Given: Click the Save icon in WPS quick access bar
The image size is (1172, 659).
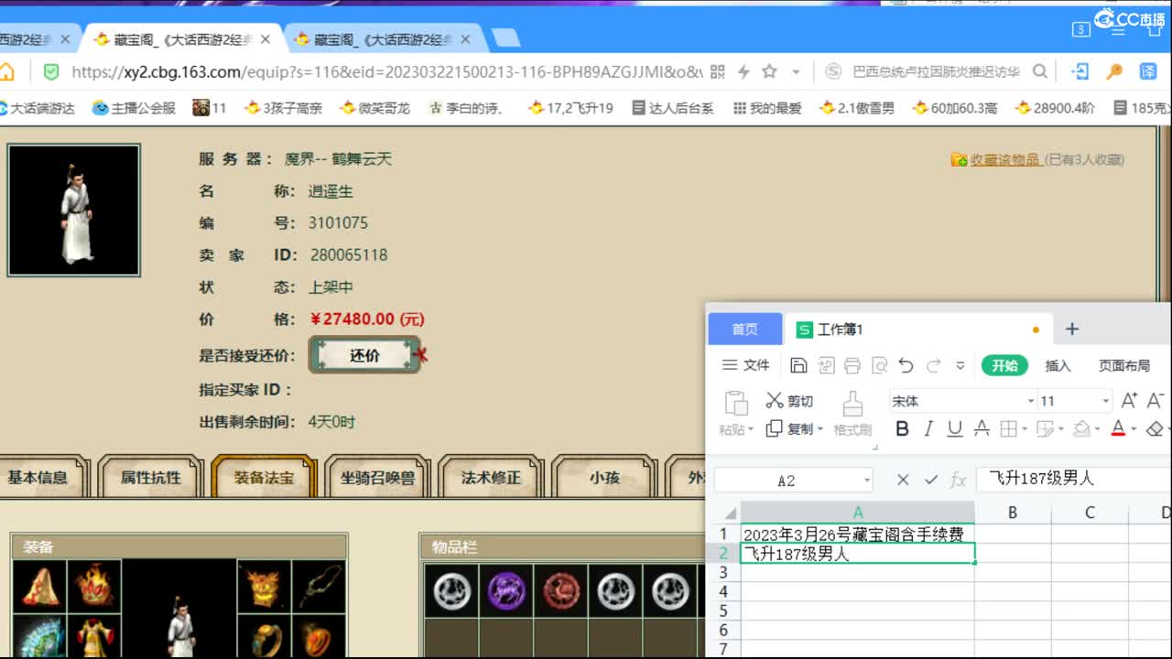Looking at the screenshot, I should click(x=799, y=364).
